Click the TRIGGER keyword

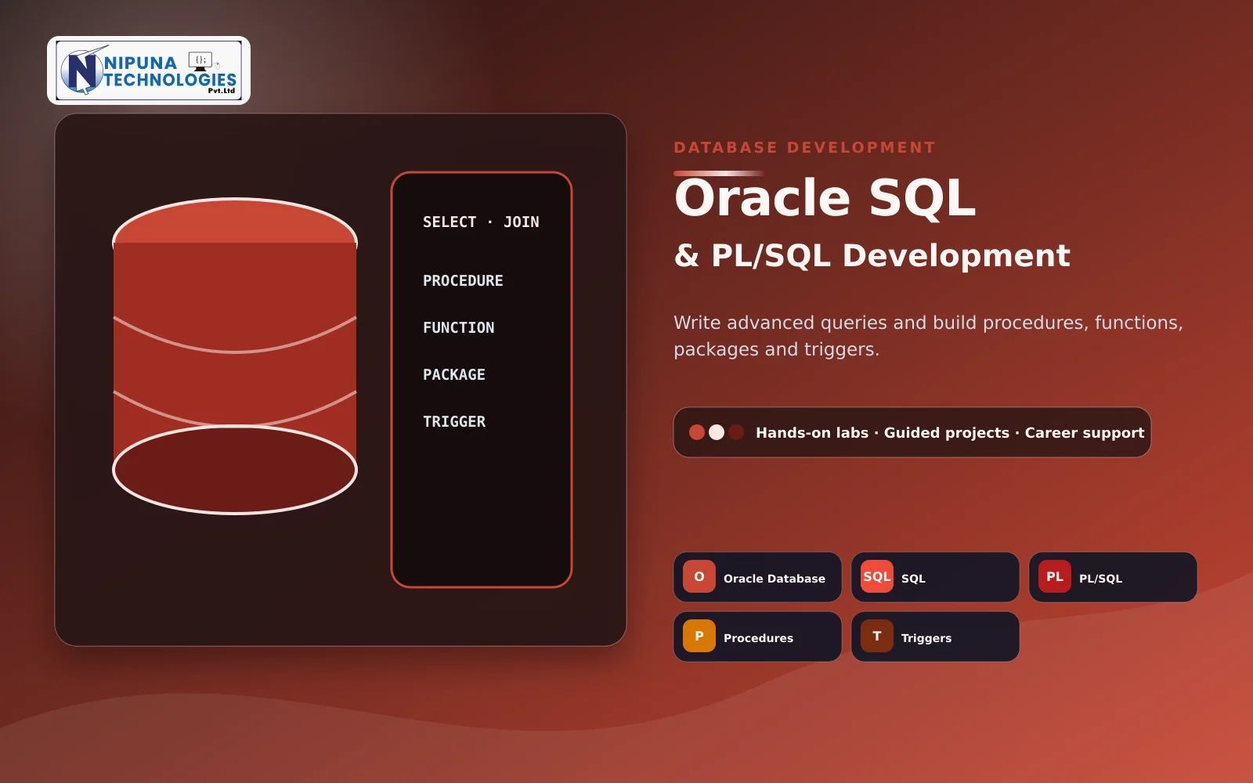coord(454,421)
